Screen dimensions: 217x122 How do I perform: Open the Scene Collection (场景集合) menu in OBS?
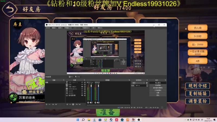(x=86, y=28)
